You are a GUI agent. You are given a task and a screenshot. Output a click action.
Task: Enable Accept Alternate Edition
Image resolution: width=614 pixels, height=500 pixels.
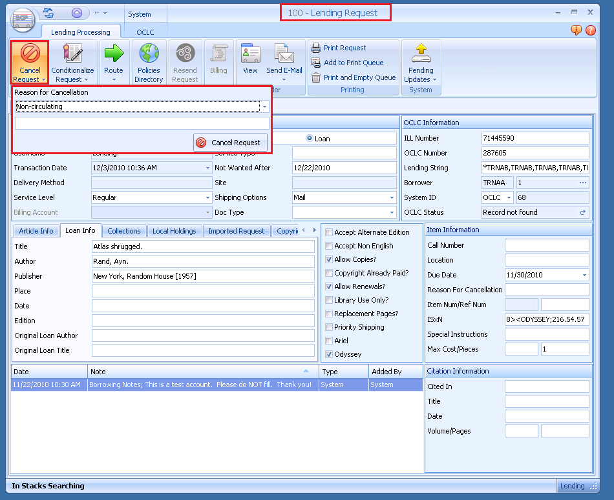(x=330, y=232)
